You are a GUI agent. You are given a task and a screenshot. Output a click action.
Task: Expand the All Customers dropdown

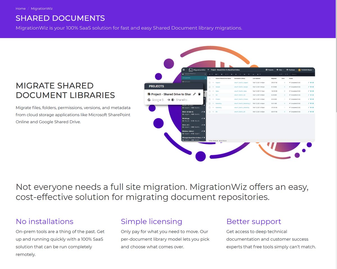194,78
